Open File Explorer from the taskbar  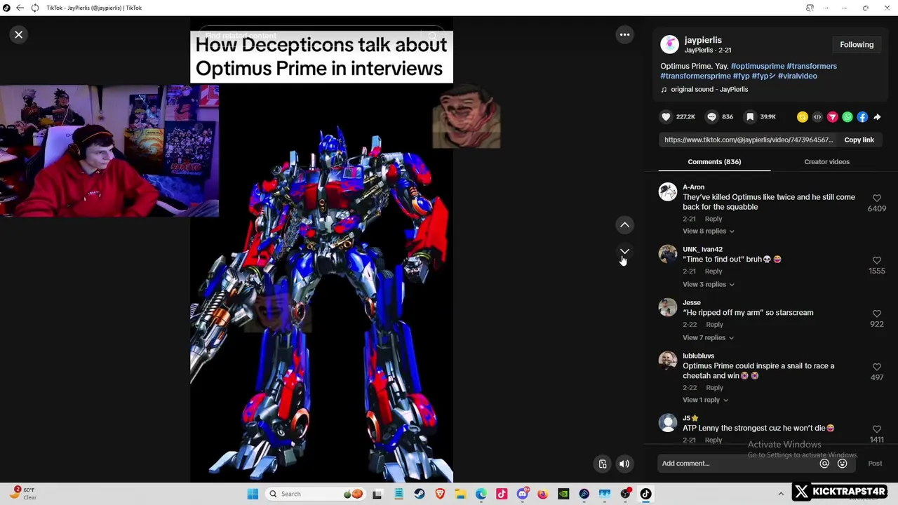pyautogui.click(x=460, y=494)
